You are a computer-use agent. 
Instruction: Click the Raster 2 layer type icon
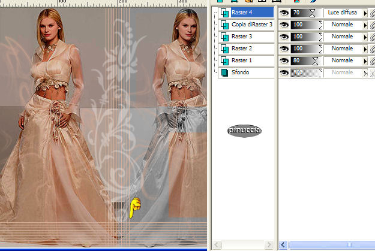pyautogui.click(x=224, y=49)
